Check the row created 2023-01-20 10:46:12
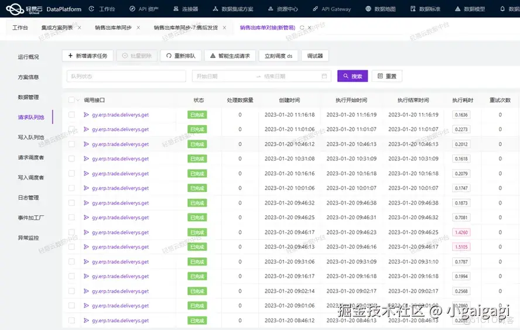The image size is (520, 330). [71, 144]
